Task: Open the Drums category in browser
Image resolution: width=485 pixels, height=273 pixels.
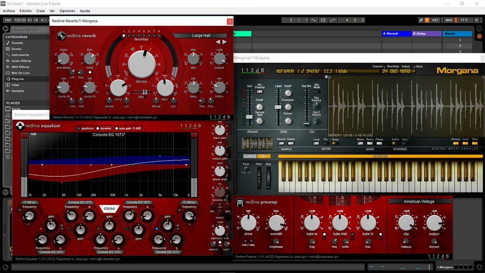Action: pyautogui.click(x=17, y=49)
